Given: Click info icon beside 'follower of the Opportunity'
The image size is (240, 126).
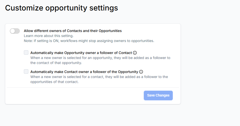Looking at the screenshot, I should (141, 72).
